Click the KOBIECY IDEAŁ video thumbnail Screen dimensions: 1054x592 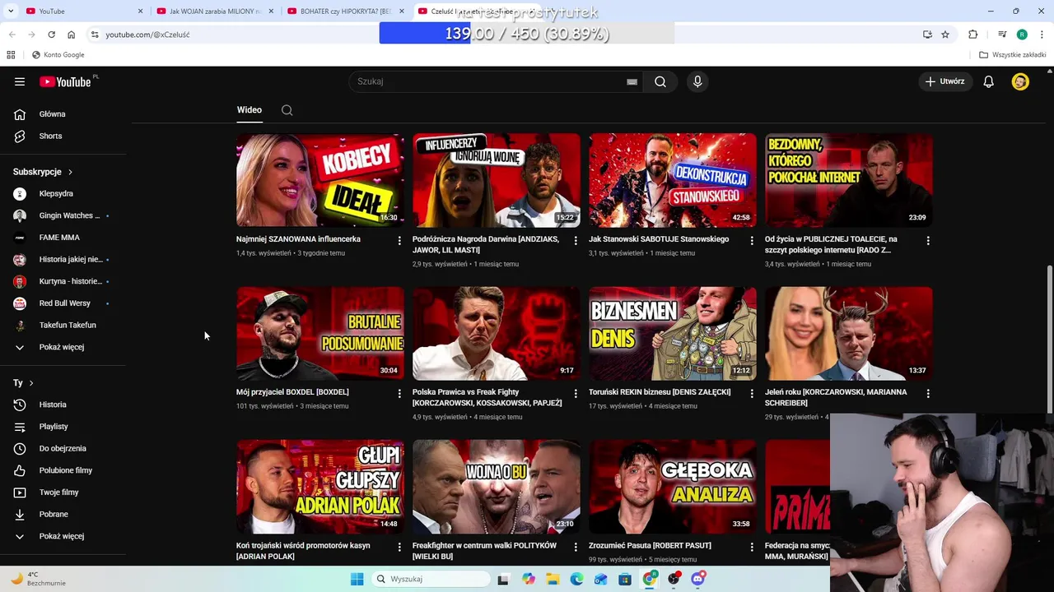point(320,180)
